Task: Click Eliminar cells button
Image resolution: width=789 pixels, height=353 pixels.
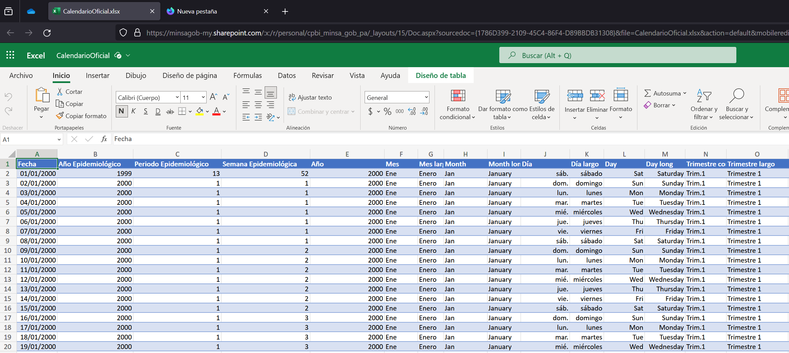Action: [597, 104]
